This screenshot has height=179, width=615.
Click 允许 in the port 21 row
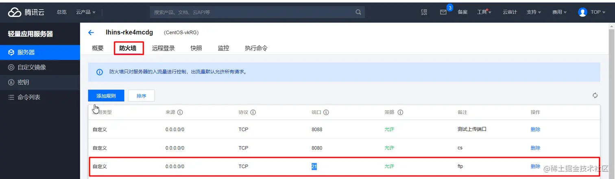389,166
